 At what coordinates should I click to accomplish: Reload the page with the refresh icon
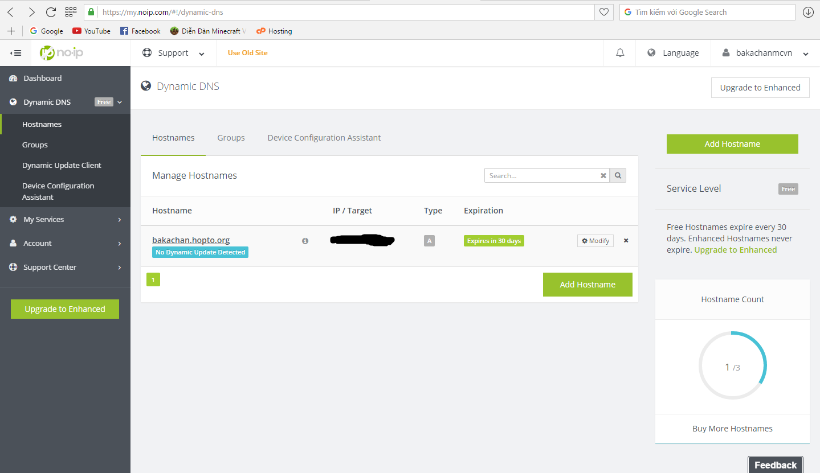click(51, 12)
